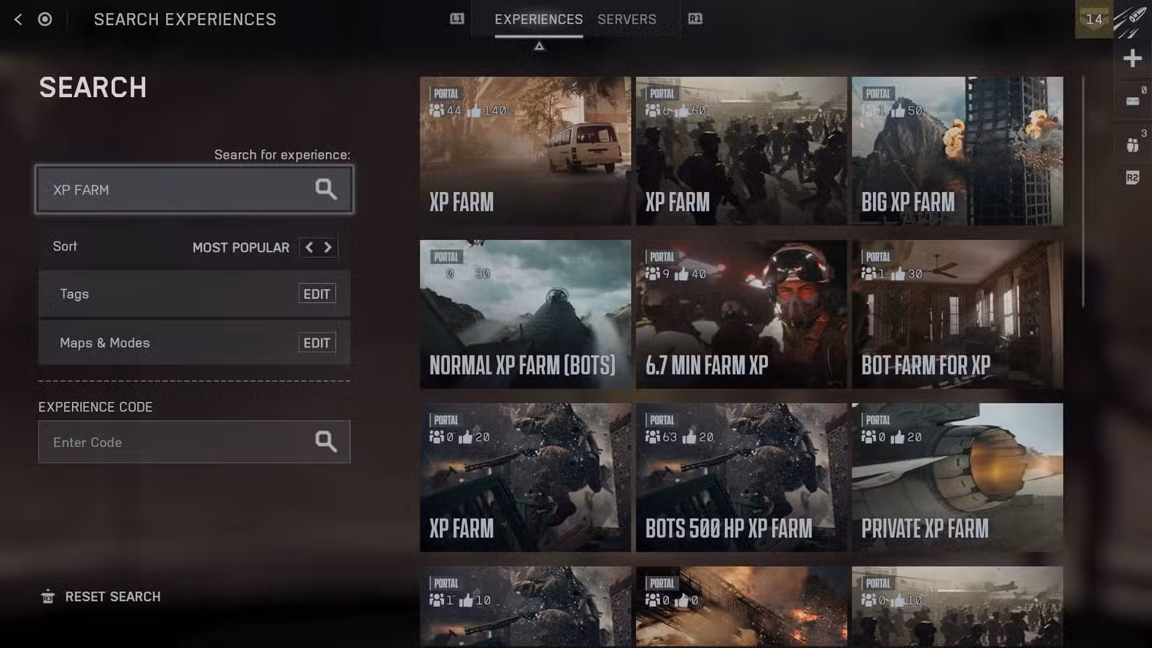
Task: Click Reset Search
Action: pos(112,596)
